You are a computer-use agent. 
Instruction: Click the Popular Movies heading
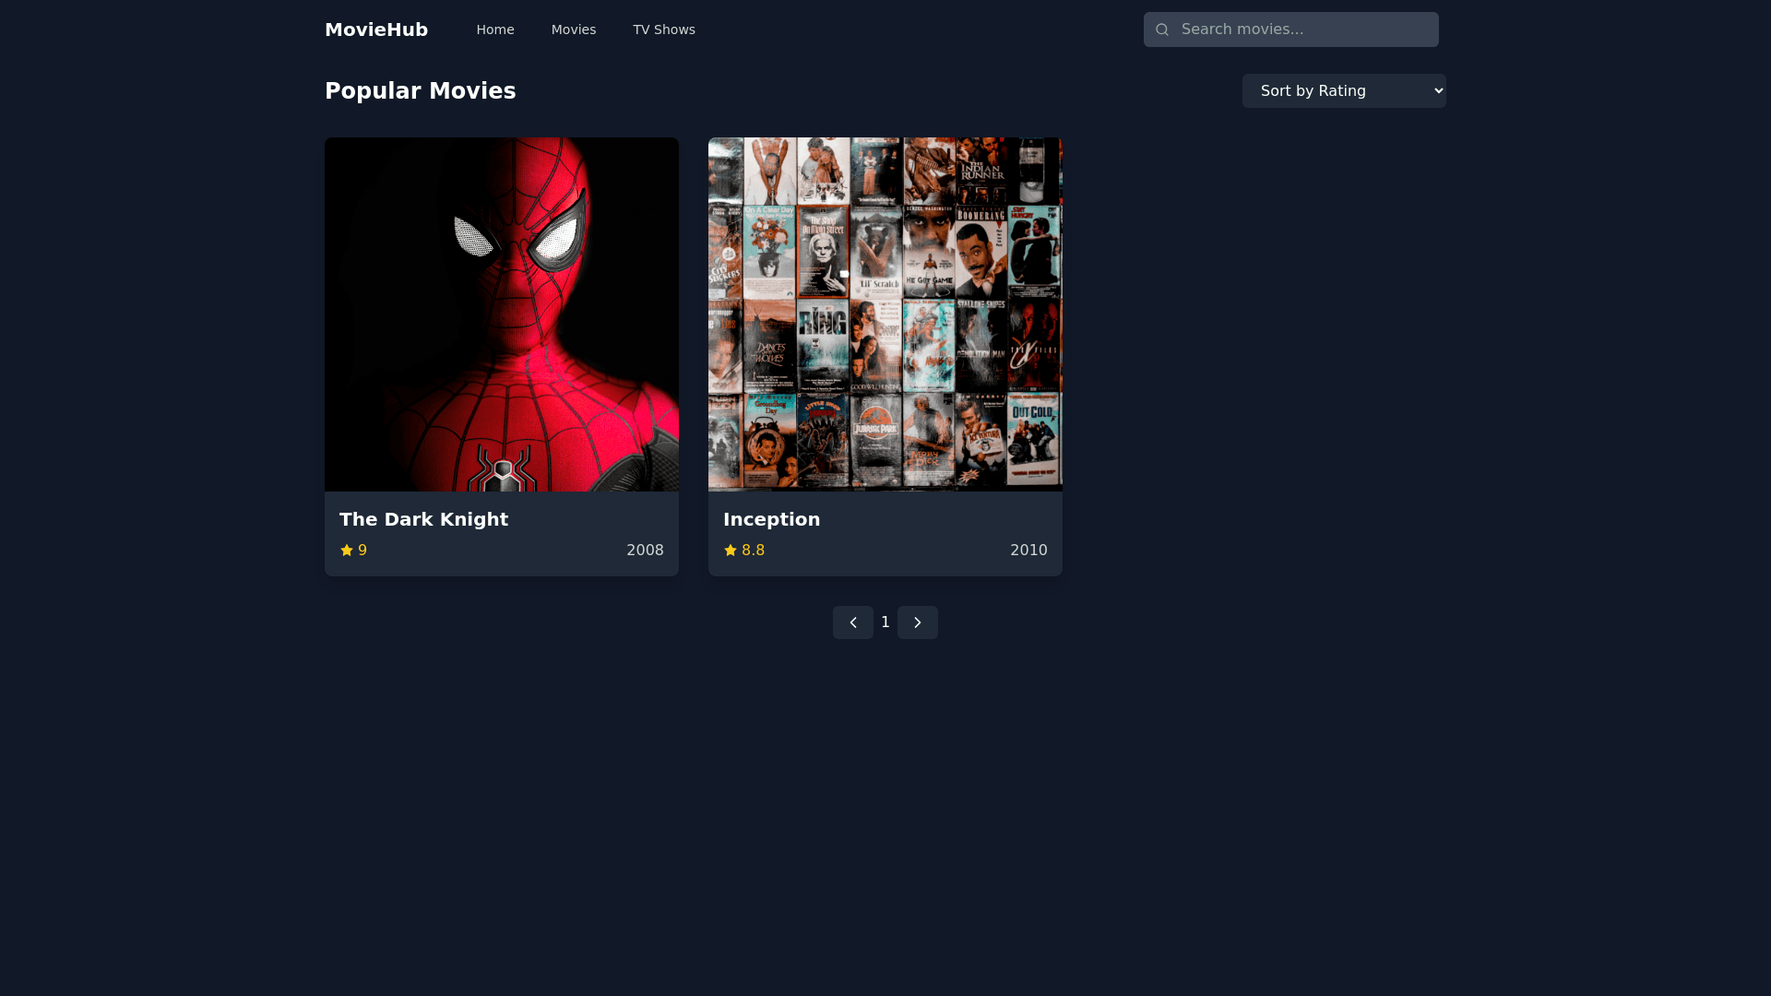click(421, 91)
